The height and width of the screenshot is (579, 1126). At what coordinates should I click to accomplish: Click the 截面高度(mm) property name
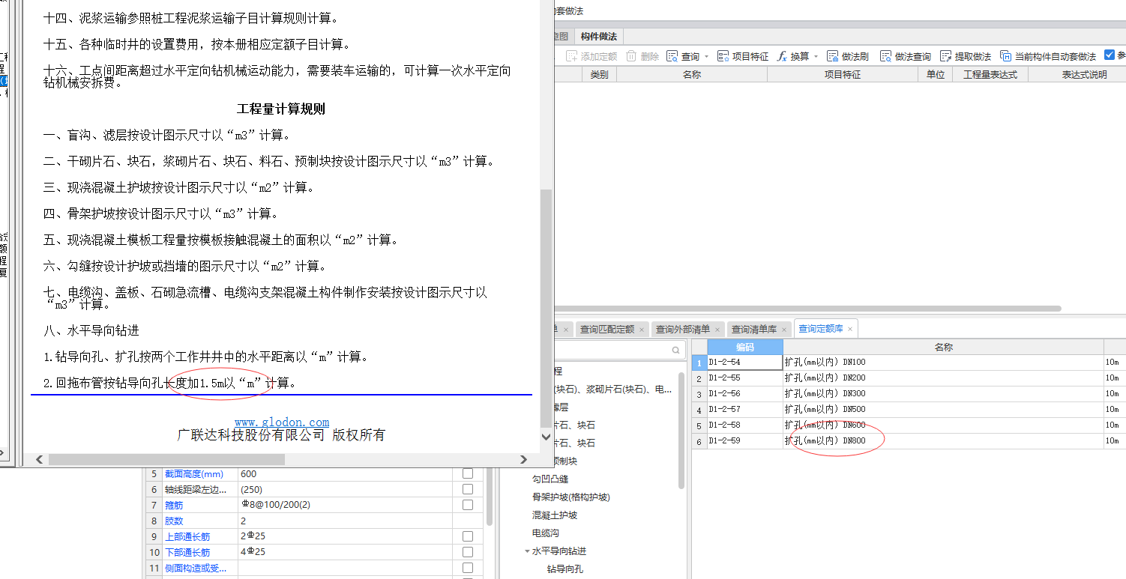(x=194, y=473)
